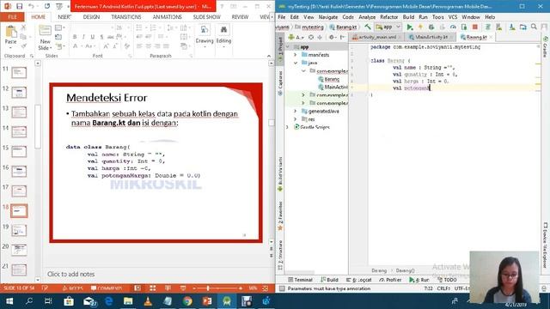Open the Refactor menu

click(x=389, y=17)
